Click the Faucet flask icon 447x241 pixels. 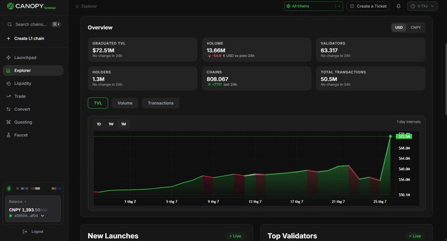click(x=9, y=135)
